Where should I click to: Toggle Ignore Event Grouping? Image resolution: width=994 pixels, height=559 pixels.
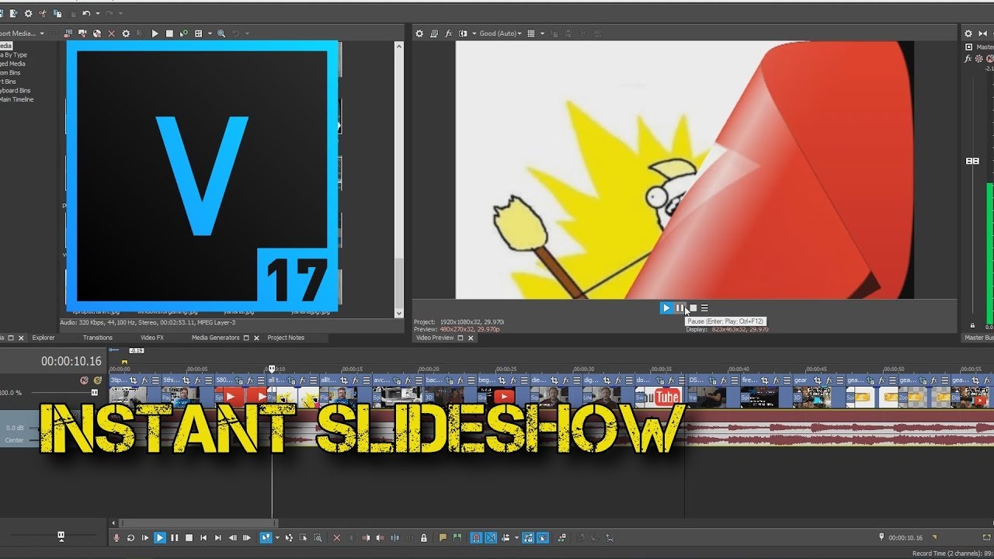(542, 537)
